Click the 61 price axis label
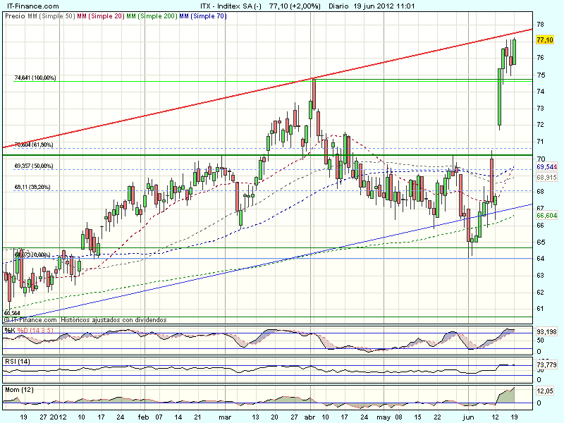564x423 pixels. click(540, 309)
